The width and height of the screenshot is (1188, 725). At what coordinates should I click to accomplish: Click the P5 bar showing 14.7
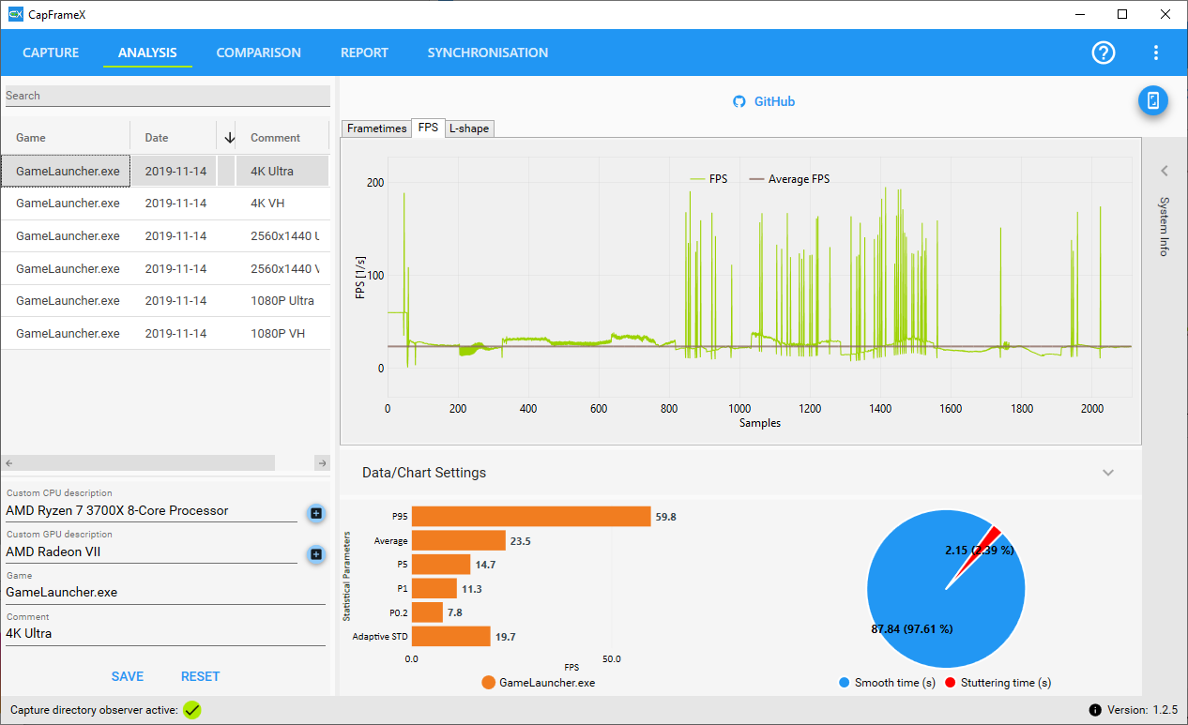441,565
